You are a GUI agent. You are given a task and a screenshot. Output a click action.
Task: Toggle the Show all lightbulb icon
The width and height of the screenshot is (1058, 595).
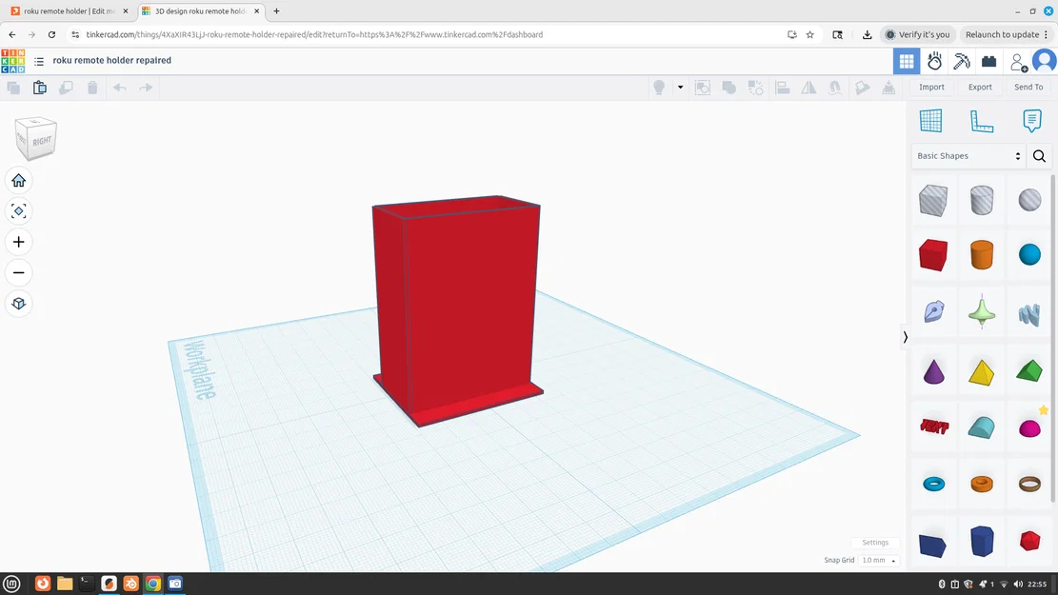(x=659, y=88)
